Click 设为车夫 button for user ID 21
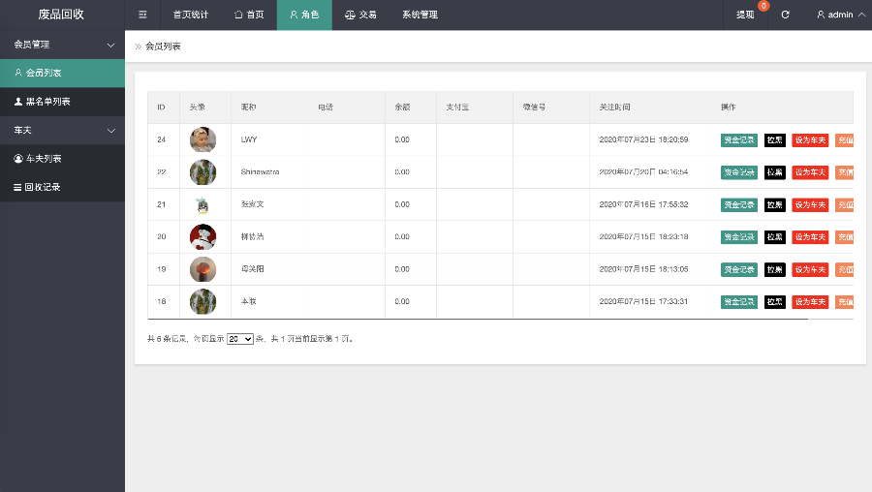The image size is (872, 492). [810, 204]
